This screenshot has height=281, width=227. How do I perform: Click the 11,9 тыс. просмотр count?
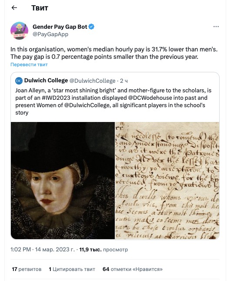click(103, 250)
